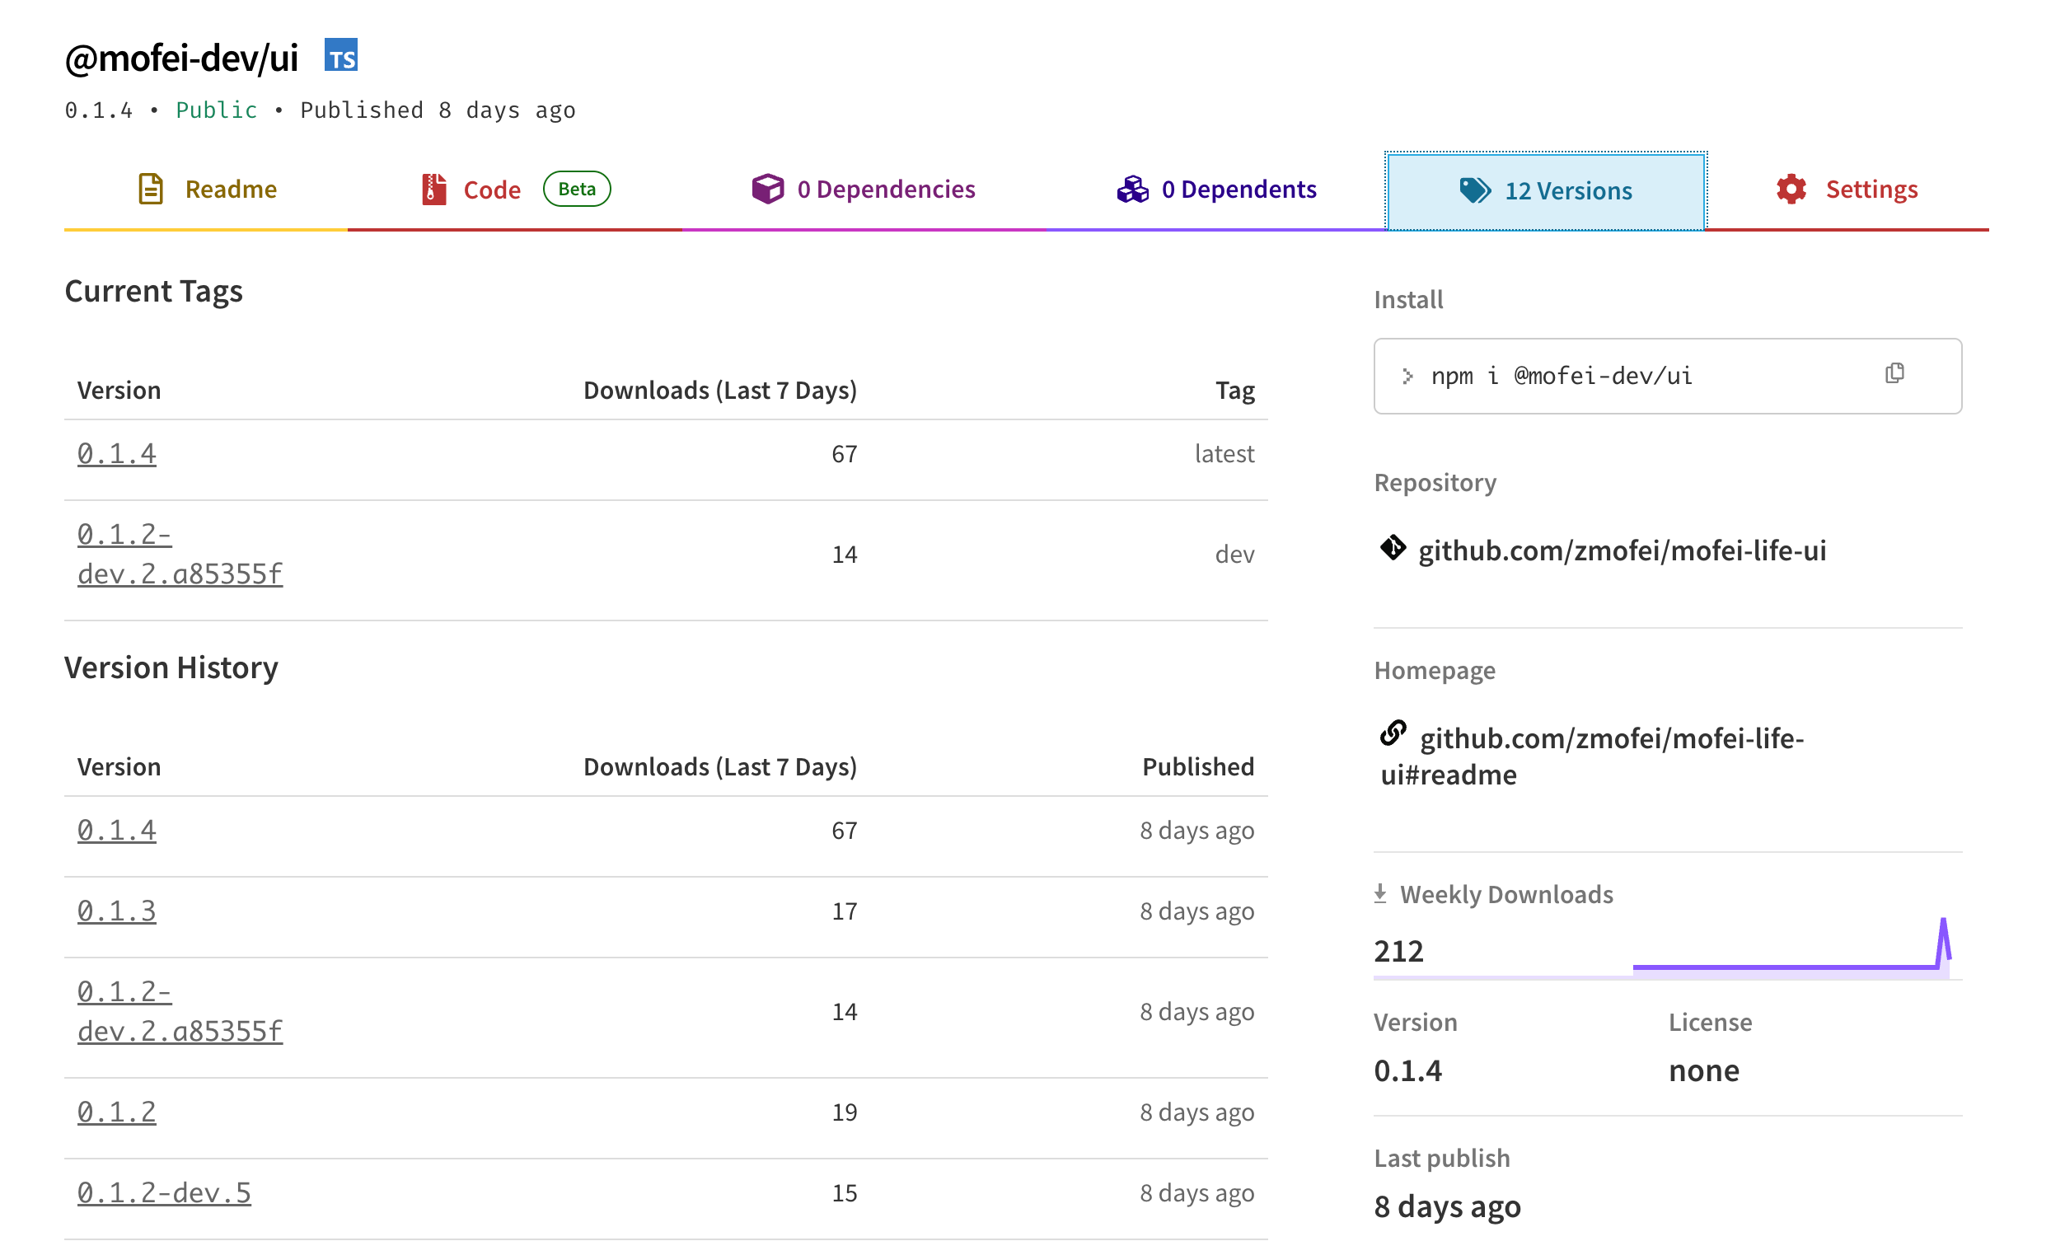
Task: Open dev-tagged version 0.1.2-dev.2.a85355f in Current Tags
Action: point(180,554)
